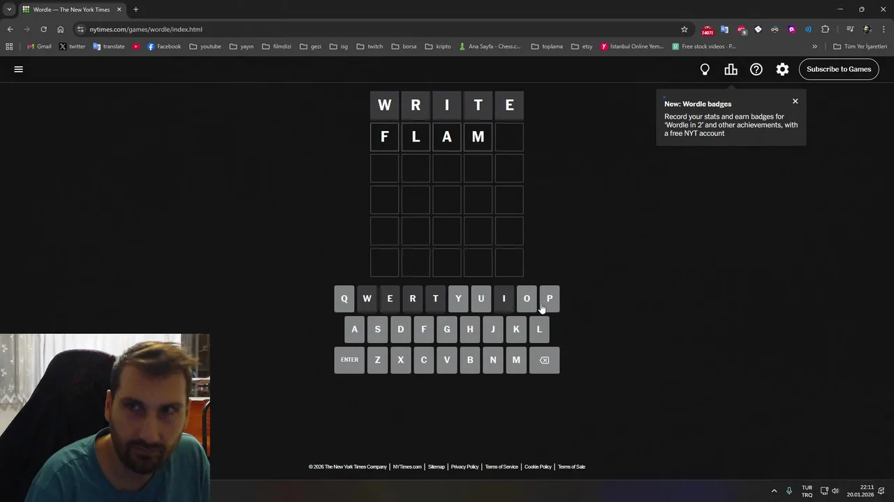Click the empty fifth tile of FLAM row
The width and height of the screenshot is (894, 502).
[509, 137]
